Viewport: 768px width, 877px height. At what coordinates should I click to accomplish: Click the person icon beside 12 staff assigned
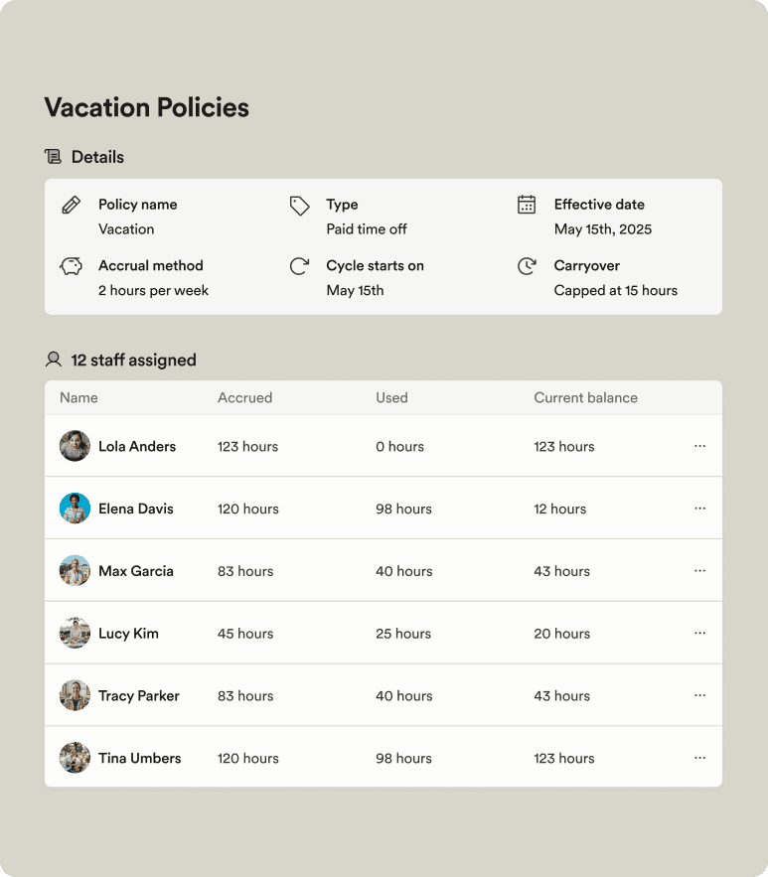[x=53, y=359]
